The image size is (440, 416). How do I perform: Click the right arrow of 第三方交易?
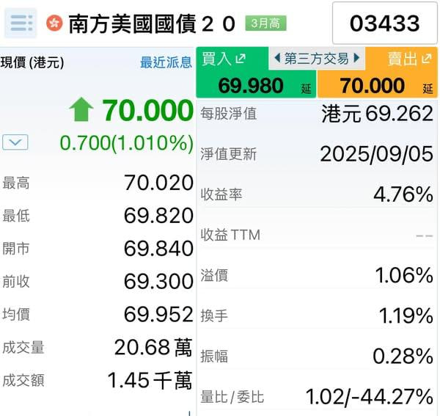pyautogui.click(x=356, y=58)
